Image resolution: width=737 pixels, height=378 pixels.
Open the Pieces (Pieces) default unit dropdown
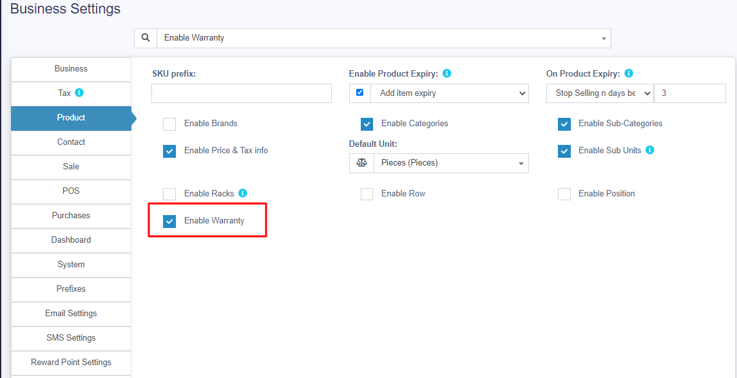[x=451, y=163]
